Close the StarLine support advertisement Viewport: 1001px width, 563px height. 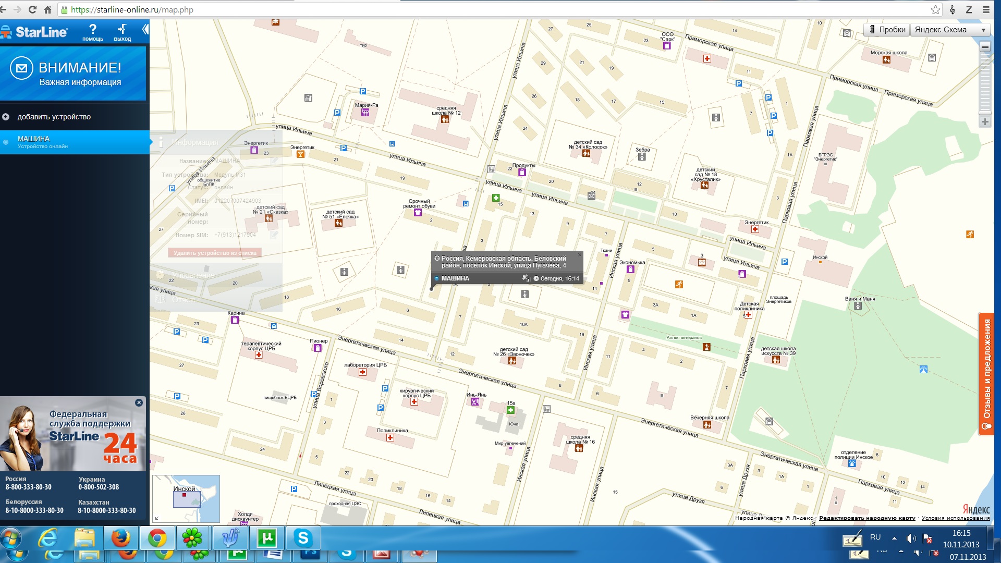[x=139, y=402]
